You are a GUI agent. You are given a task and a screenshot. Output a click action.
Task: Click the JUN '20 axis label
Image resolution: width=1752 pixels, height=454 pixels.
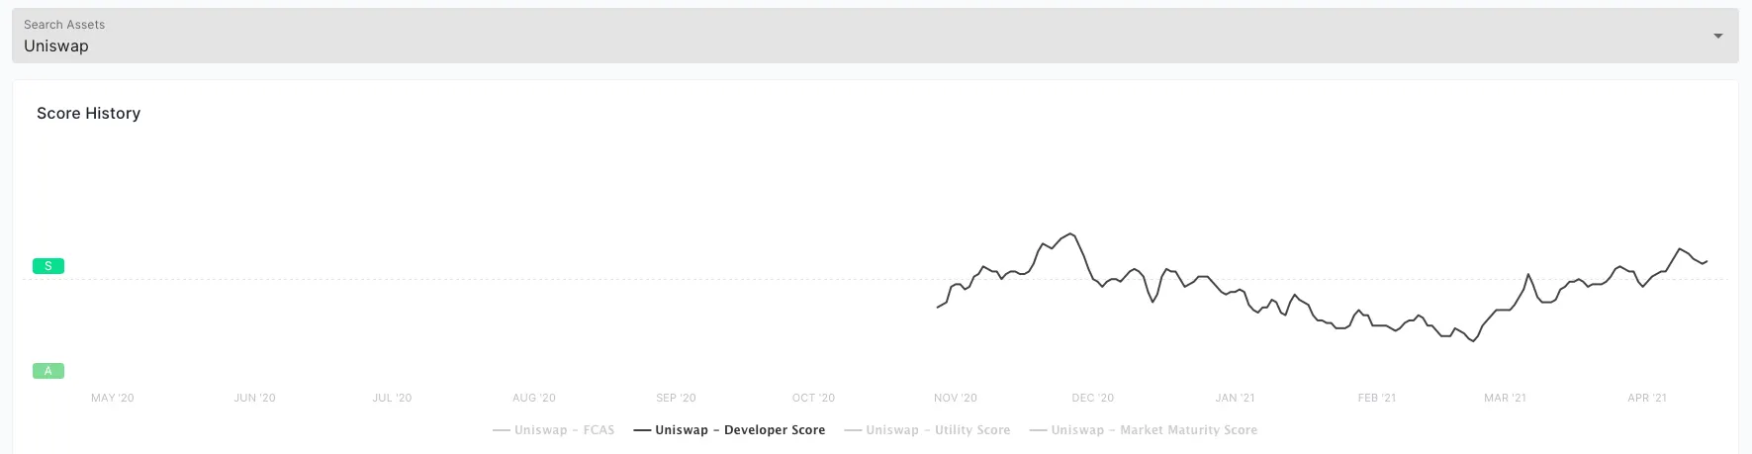coord(254,398)
